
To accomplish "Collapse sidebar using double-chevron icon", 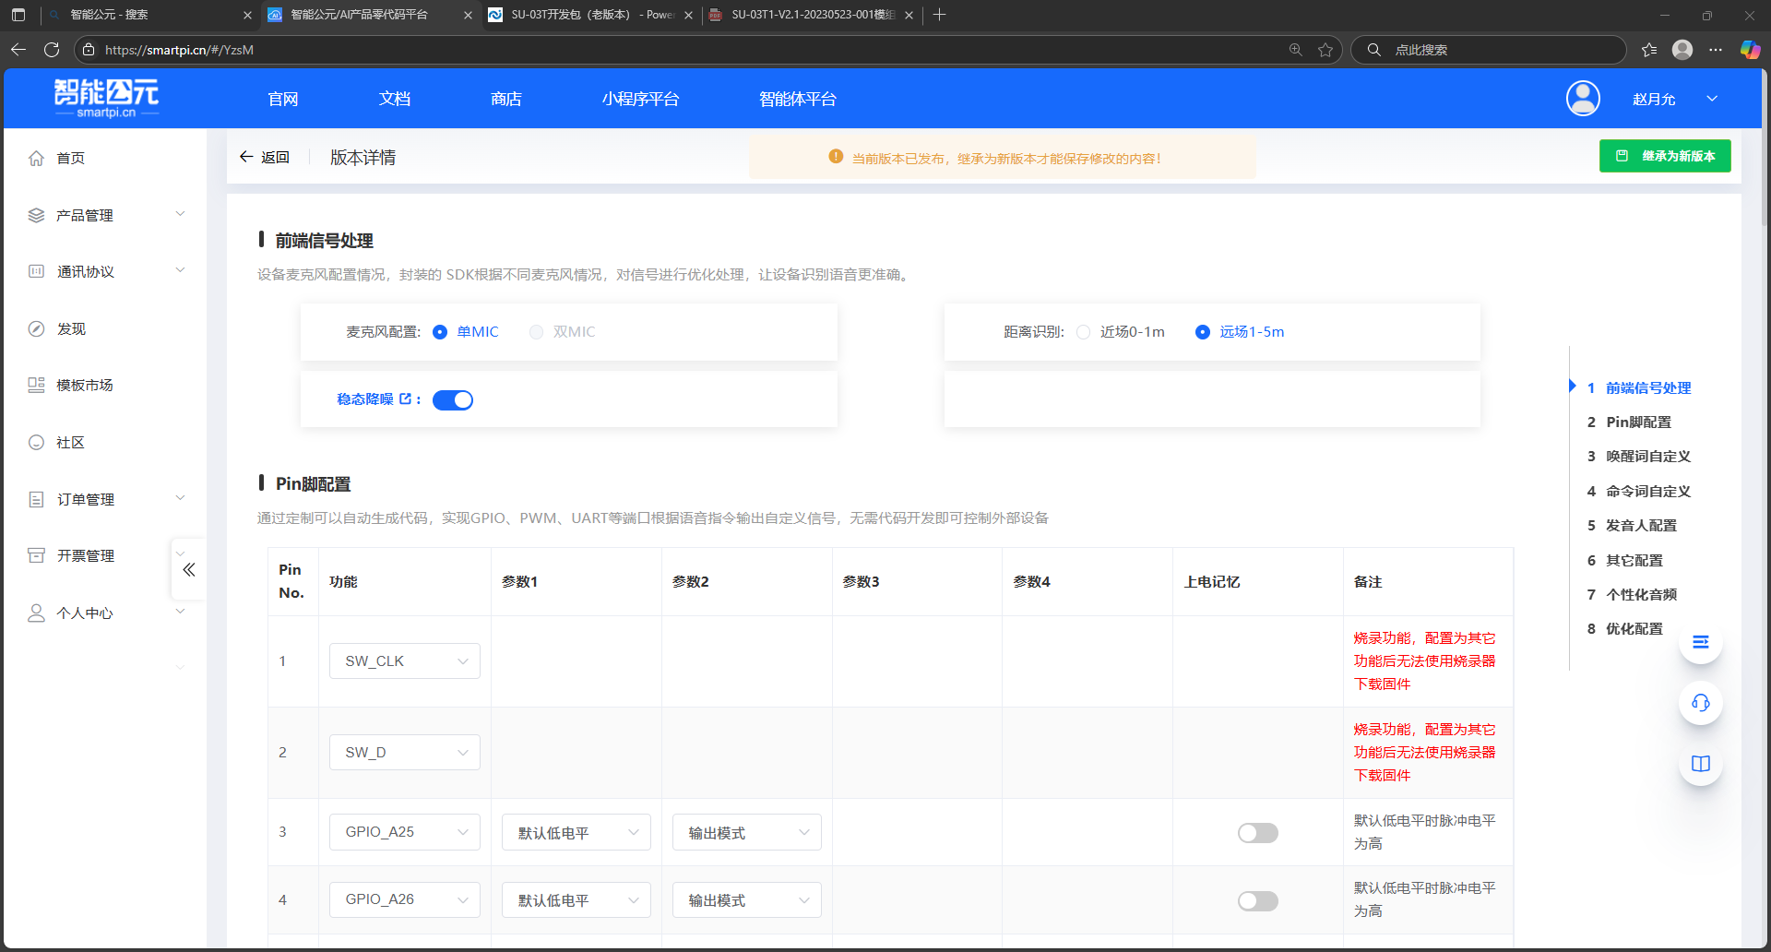I will [x=189, y=569].
